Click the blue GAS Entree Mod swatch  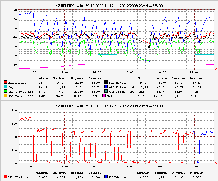click(x=106, y=87)
